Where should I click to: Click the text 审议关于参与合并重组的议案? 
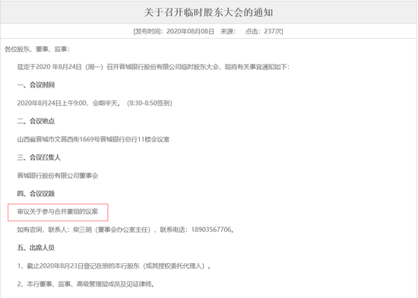point(58,212)
